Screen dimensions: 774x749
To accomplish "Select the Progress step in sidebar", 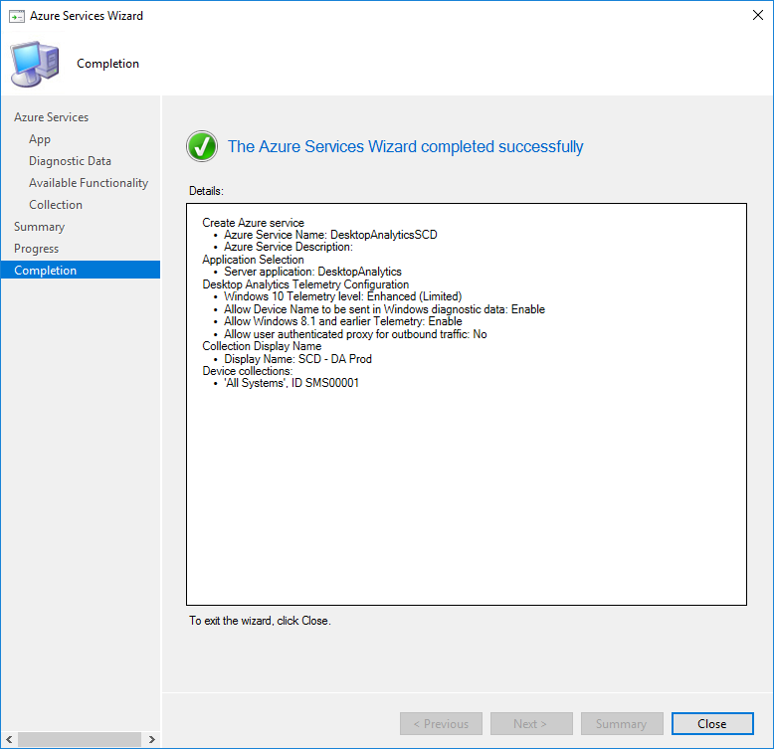I will click(x=37, y=249).
